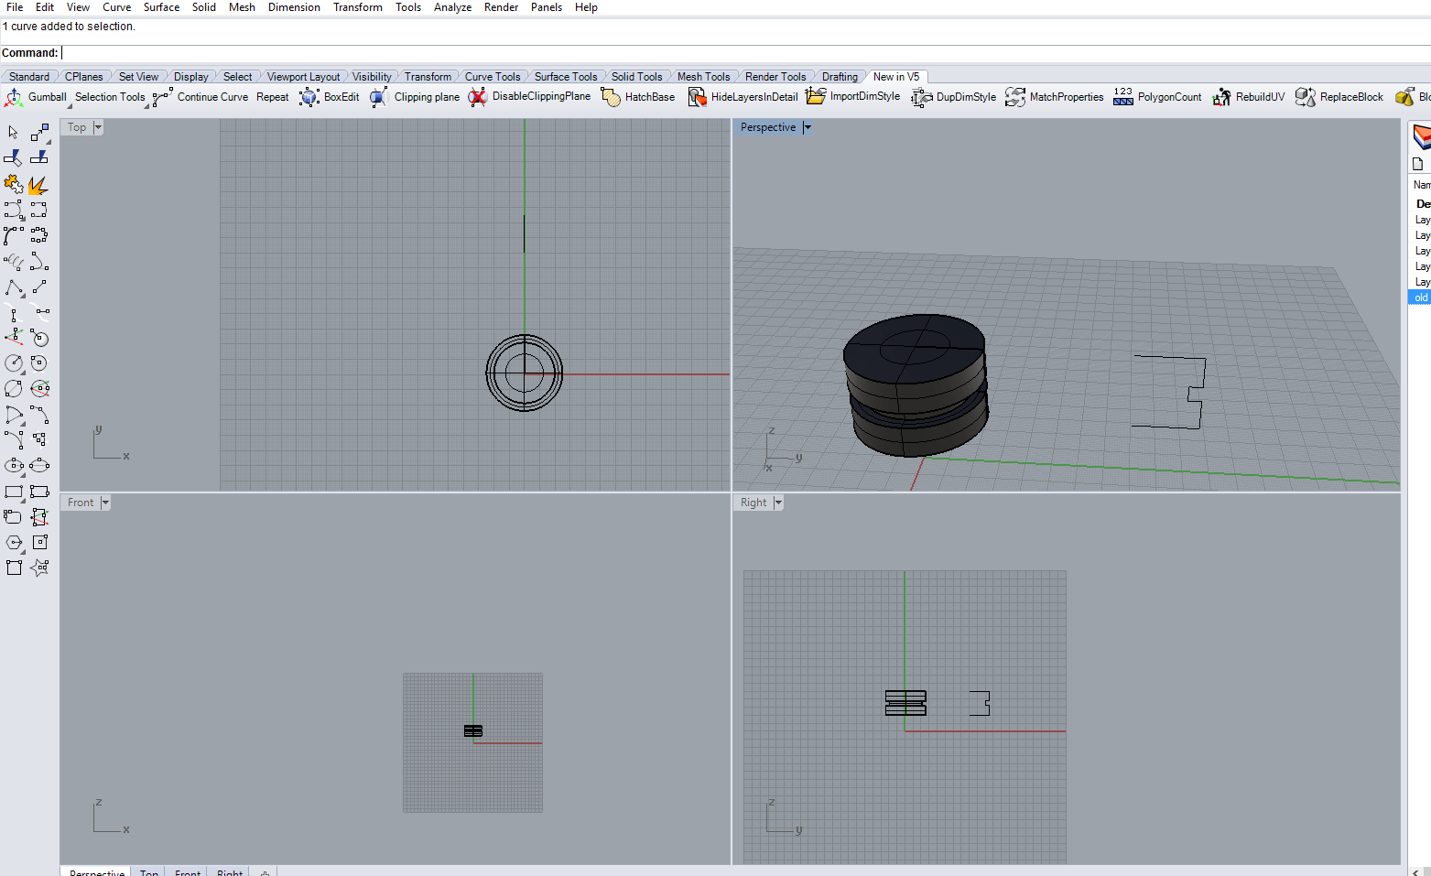Viewport: 1431px width, 876px height.
Task: Click the right panel horizontal scrollbar arrow
Action: point(1415,871)
